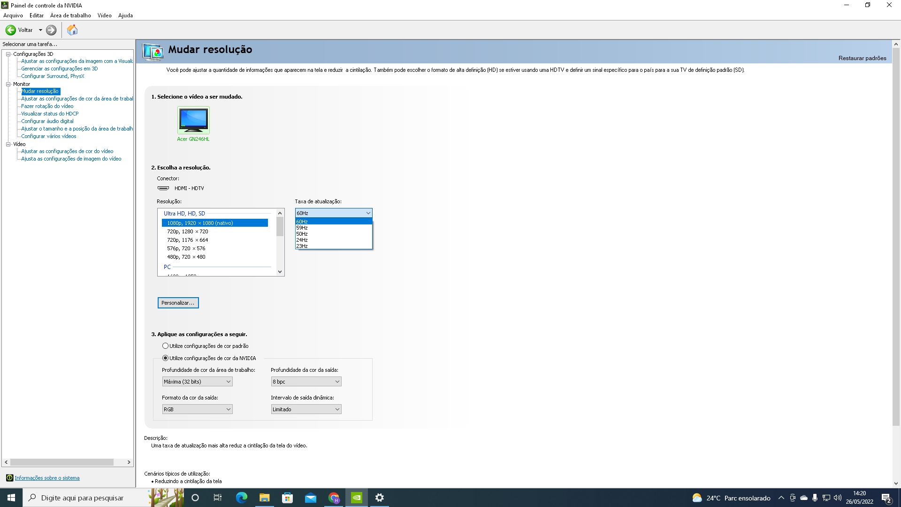Choose 59Hz in the refresh rate list

tap(334, 228)
